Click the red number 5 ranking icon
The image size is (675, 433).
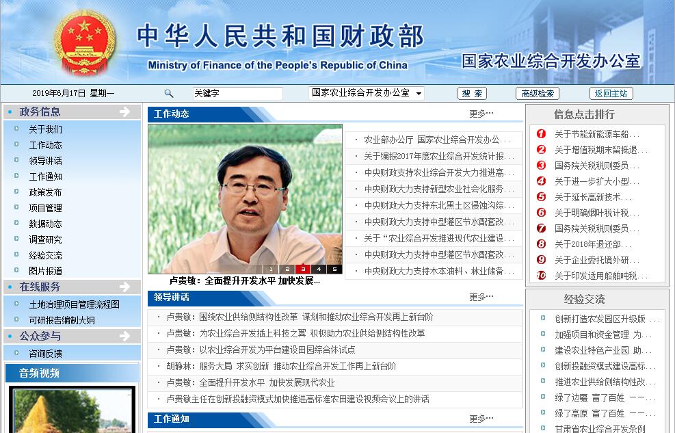click(x=542, y=197)
